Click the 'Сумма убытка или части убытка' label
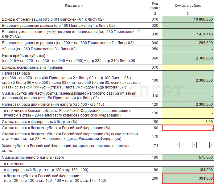The height and width of the screenshot is (184, 214). tap(69, 96)
